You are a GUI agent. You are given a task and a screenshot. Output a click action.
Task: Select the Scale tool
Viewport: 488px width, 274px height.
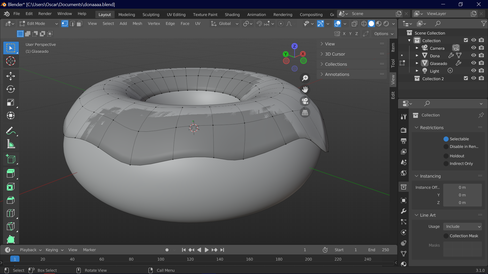pos(11,102)
